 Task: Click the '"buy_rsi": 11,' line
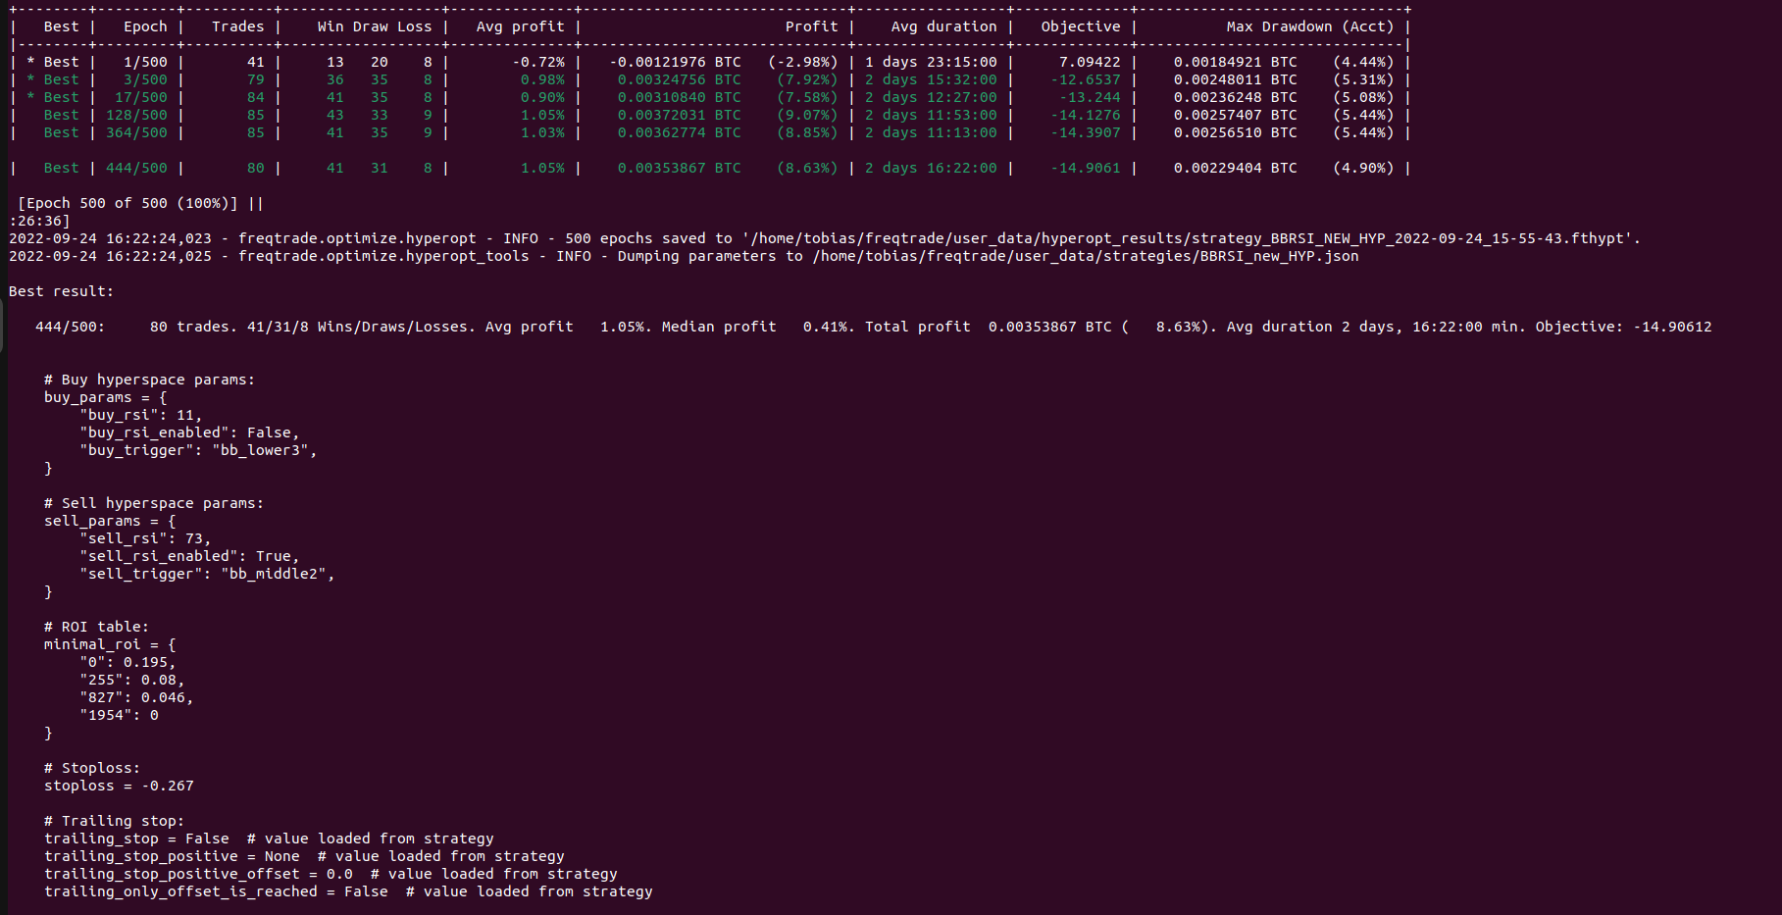[x=140, y=415]
